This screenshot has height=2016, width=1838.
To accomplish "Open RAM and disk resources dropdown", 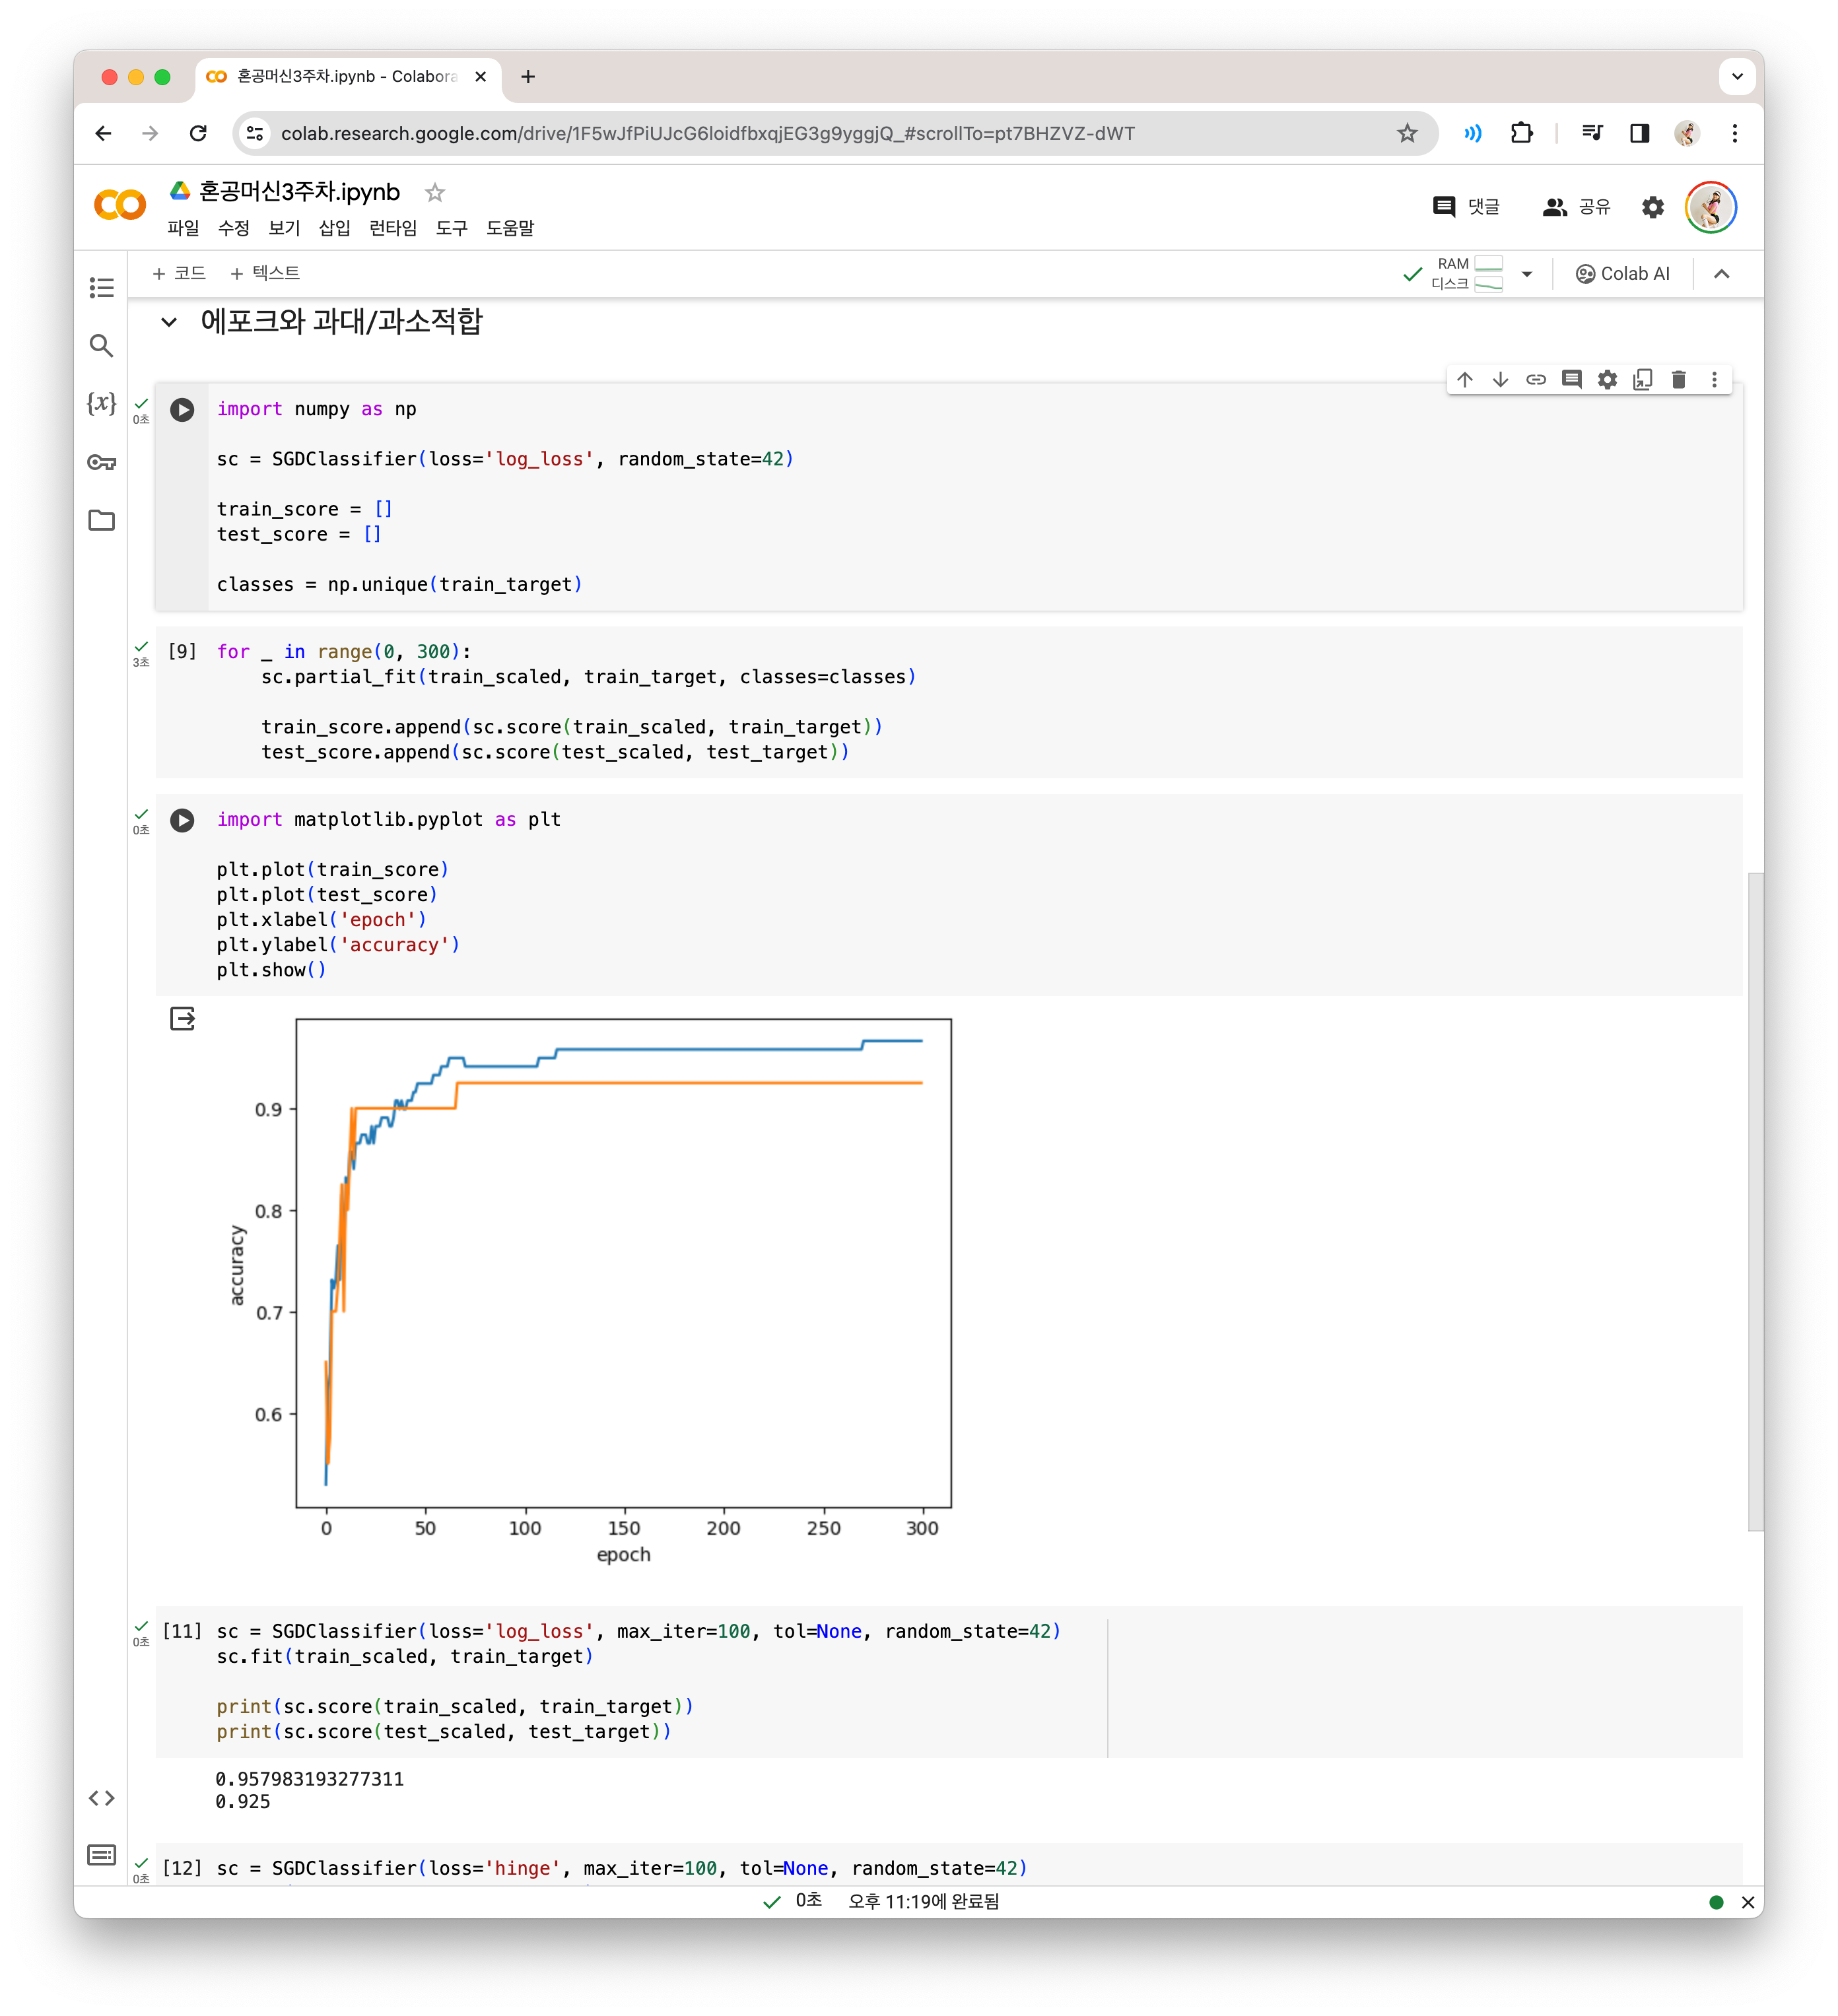I will (1526, 274).
